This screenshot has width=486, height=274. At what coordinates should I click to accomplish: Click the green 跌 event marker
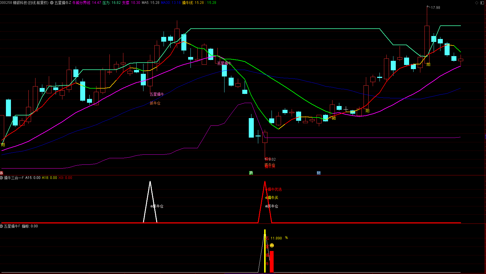pos(251,173)
